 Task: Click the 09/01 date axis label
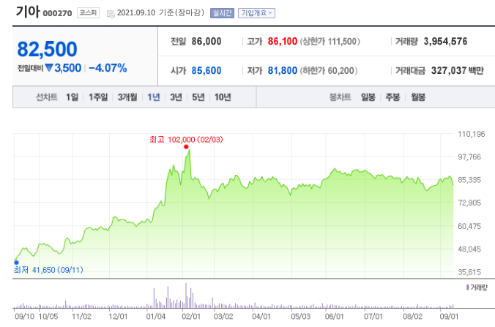pos(449,316)
